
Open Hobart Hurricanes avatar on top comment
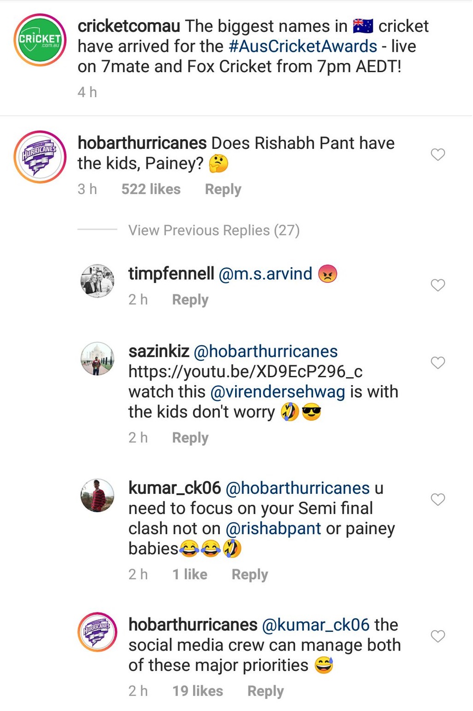coord(40,157)
